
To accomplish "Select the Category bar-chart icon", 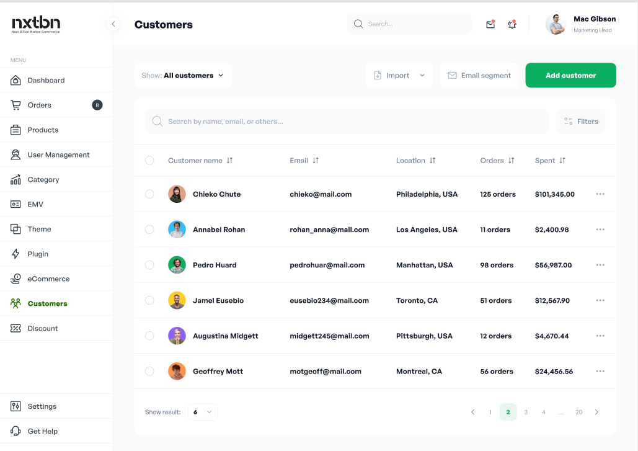I will pos(16,179).
